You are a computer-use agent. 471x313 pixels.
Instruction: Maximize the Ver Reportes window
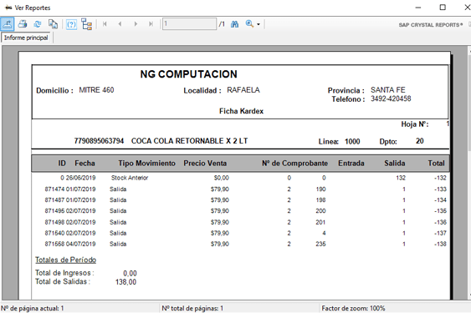coord(443,8)
